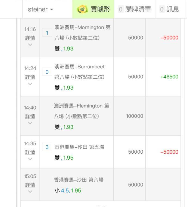
Task: Click the result badge 0 for Burrumbeet
Action: (x=47, y=72)
